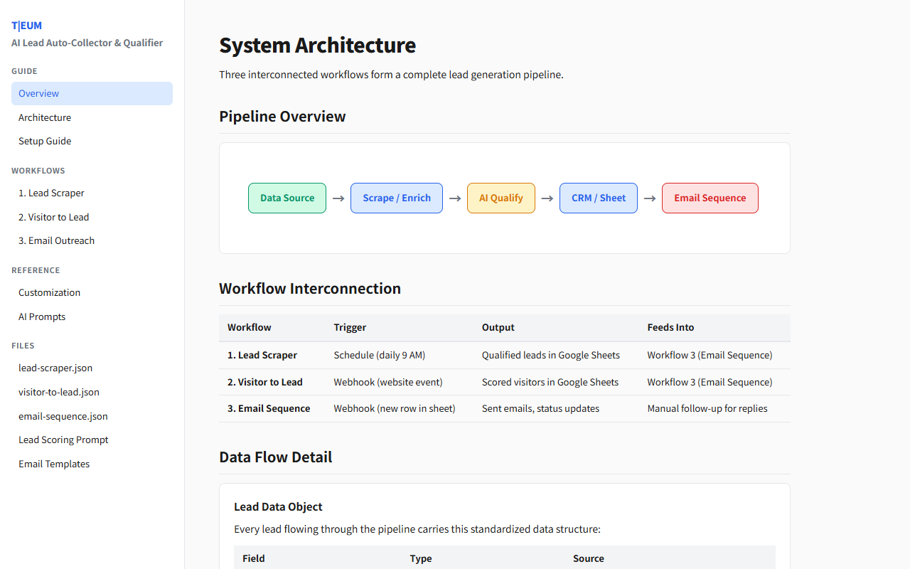Open visitor-to-lead.json file

click(59, 392)
